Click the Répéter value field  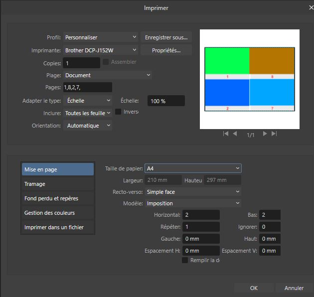[201, 227]
